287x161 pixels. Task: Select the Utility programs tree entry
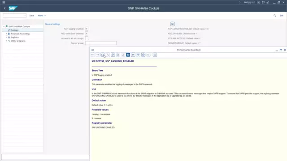(x=18, y=41)
